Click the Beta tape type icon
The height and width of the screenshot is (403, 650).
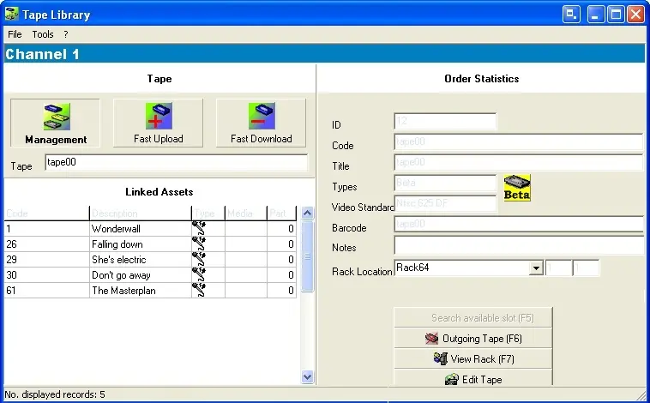[517, 188]
